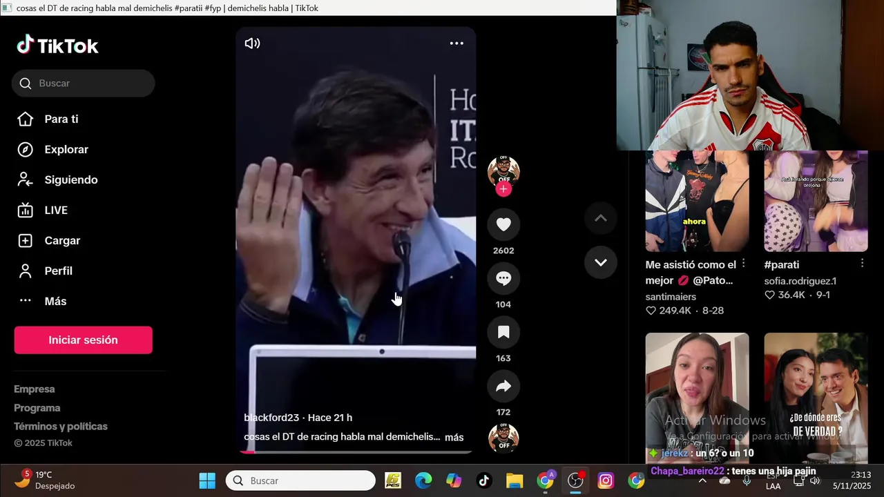
Task: Click the spinning sound avatar below share
Action: click(x=503, y=438)
